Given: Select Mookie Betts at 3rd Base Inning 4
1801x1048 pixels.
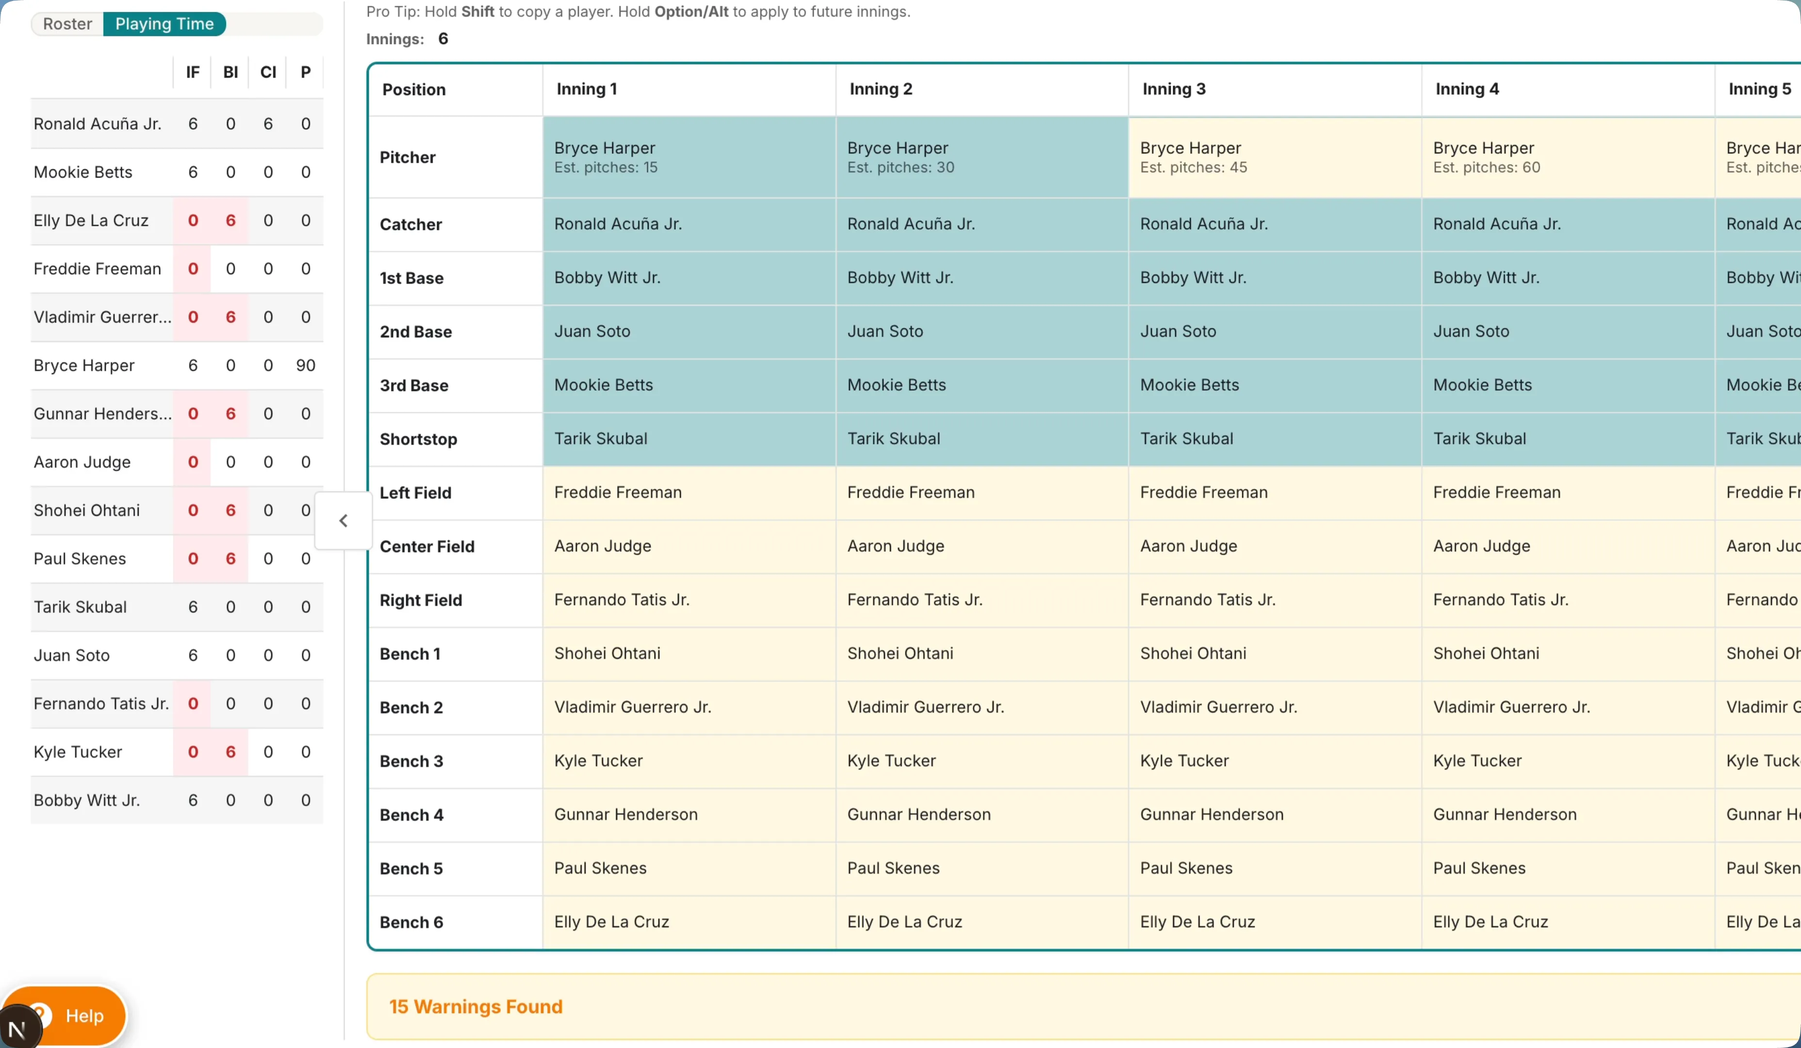Looking at the screenshot, I should (x=1568, y=385).
